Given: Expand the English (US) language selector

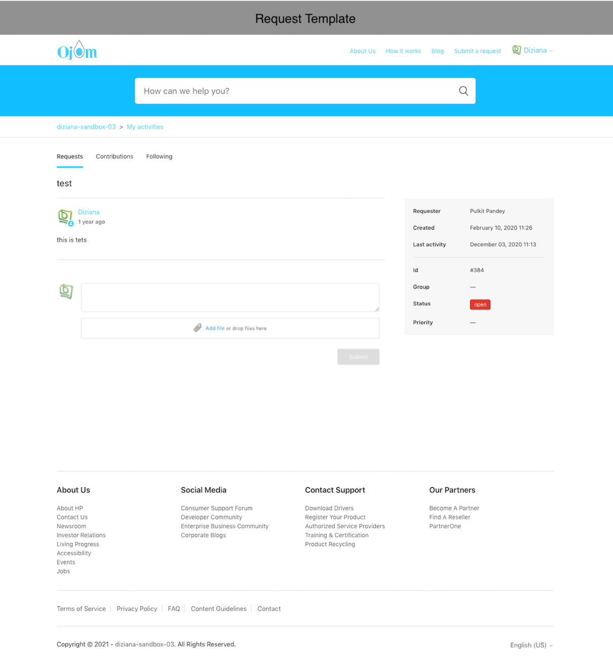Looking at the screenshot, I should (531, 645).
